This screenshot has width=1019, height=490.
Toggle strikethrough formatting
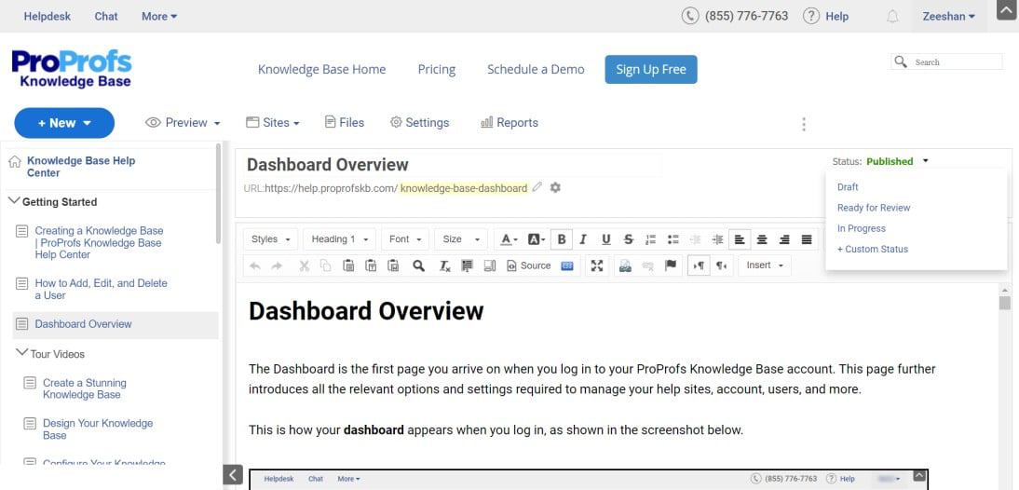tap(629, 239)
